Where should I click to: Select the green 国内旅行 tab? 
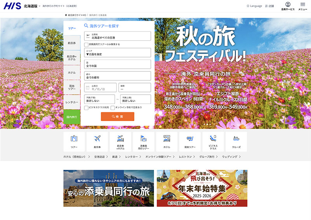[72, 117]
